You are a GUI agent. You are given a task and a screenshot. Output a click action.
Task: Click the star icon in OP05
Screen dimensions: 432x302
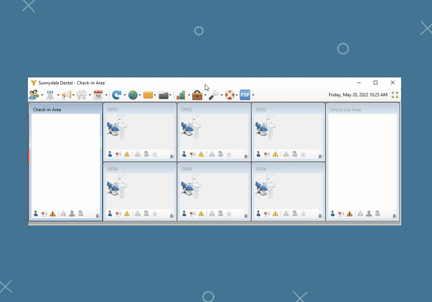click(x=229, y=213)
